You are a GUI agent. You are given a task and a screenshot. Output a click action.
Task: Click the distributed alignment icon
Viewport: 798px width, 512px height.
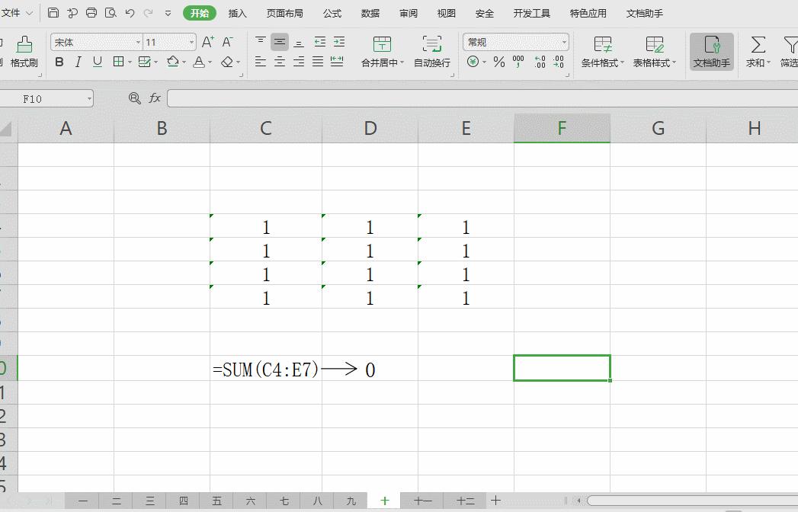pyautogui.click(x=337, y=62)
